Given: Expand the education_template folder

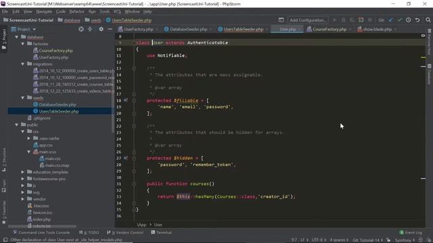Looking at the screenshot, I should [x=22, y=171].
